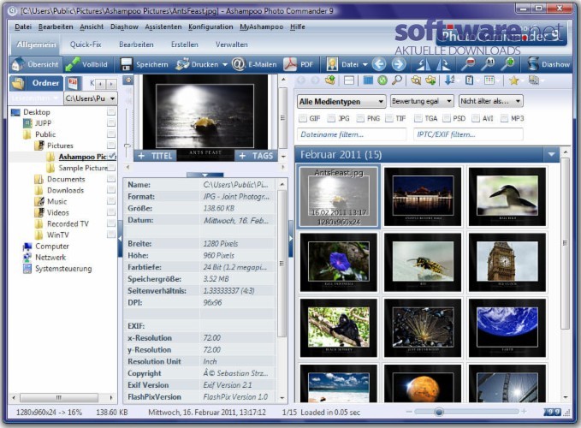Click the + TAGS button
This screenshot has height=428, width=581.
(x=256, y=156)
